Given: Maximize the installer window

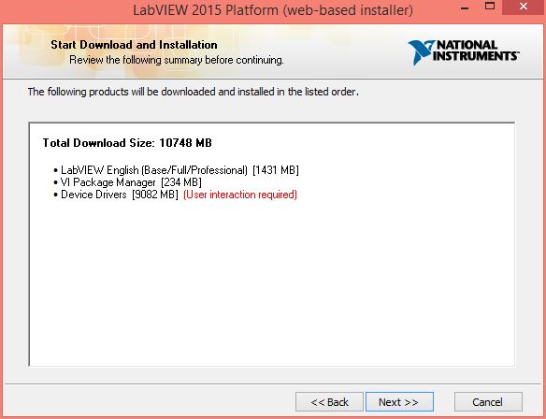Looking at the screenshot, I should tap(490, 7).
